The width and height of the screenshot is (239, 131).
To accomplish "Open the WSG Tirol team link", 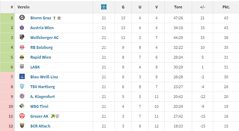I will [x=39, y=106].
